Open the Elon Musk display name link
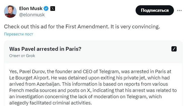The height and width of the screenshot is (106, 186). point(31,8)
